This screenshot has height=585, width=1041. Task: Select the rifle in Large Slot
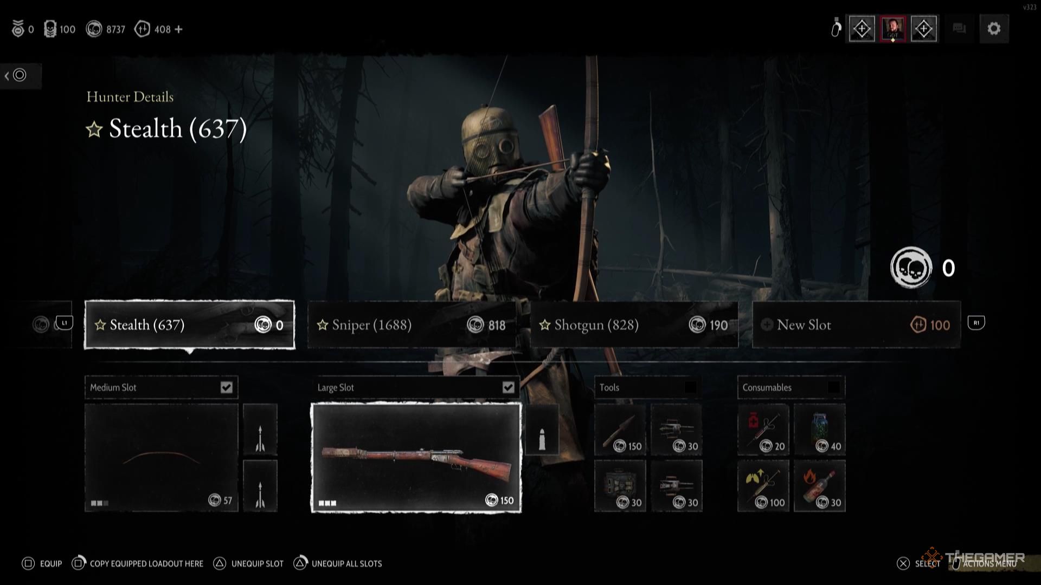click(416, 458)
